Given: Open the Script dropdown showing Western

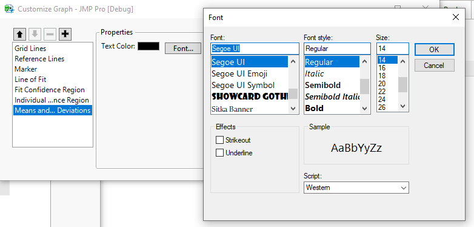Looking at the screenshot, I should pos(356,188).
